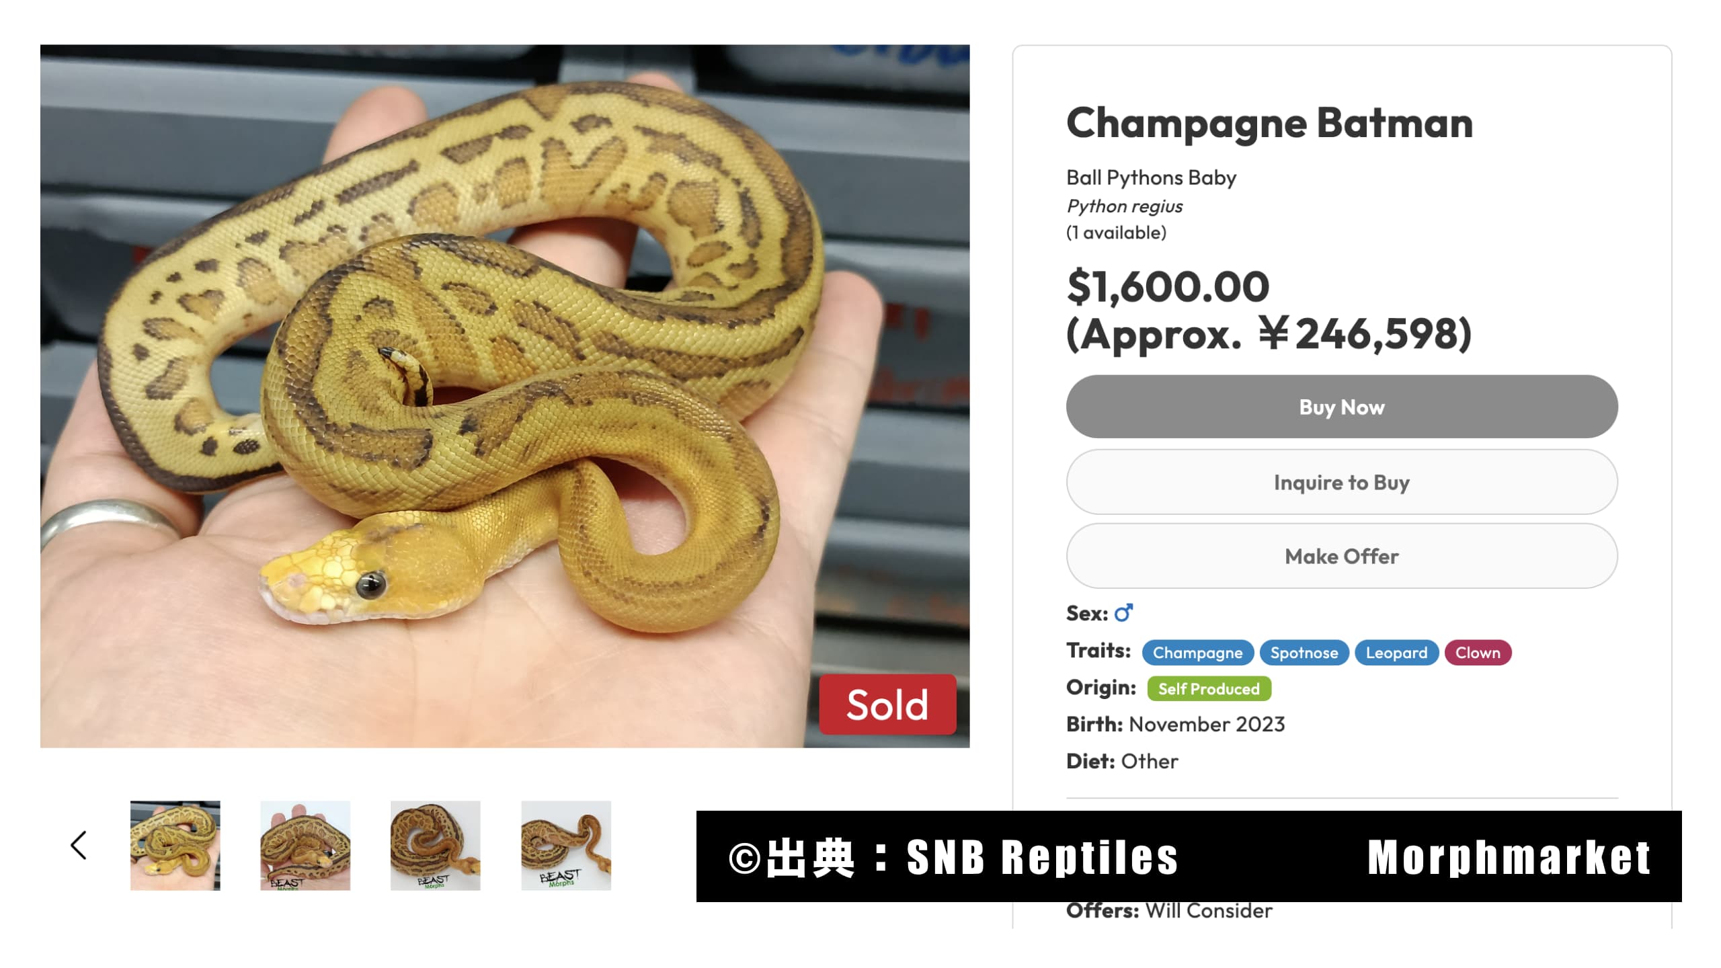Select the first snake thumbnail in hand
Screen dimensions: 1721x968
[175, 845]
